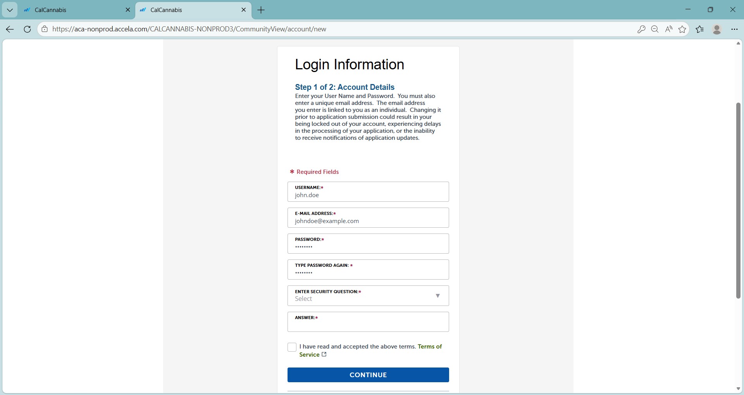Image resolution: width=744 pixels, height=395 pixels.
Task: Start Read Aloud from address bar
Action: coord(669,29)
